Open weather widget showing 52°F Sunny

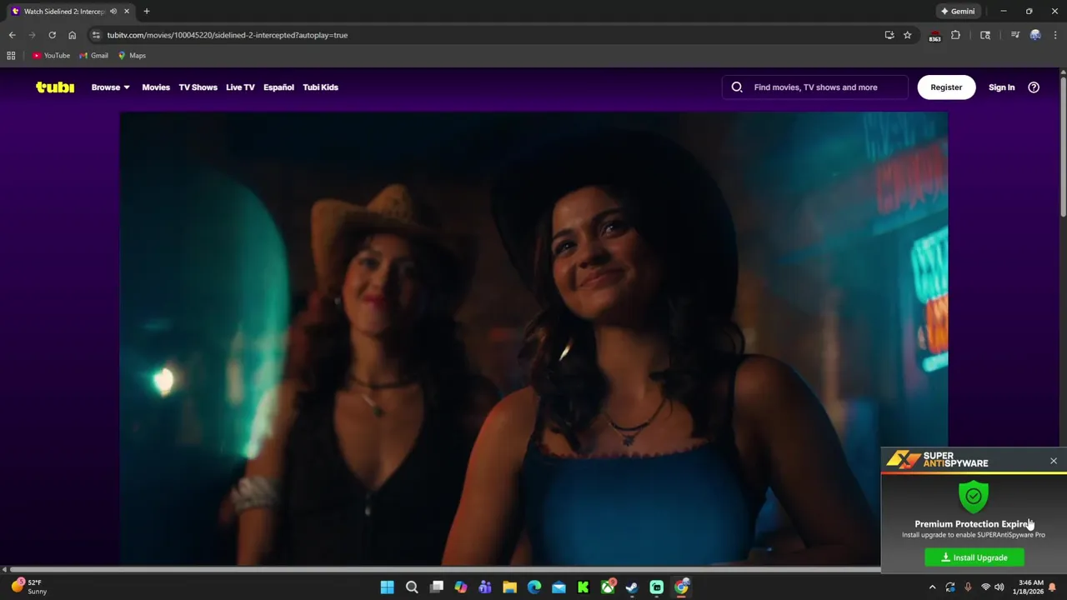click(x=29, y=587)
